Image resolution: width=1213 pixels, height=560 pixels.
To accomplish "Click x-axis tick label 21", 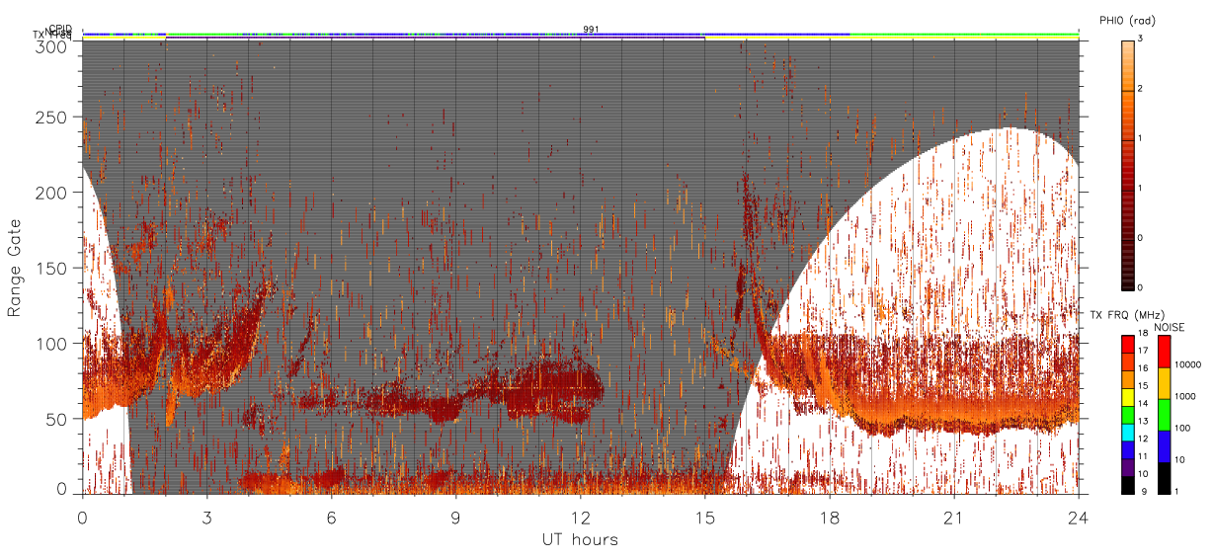I will pos(953,517).
